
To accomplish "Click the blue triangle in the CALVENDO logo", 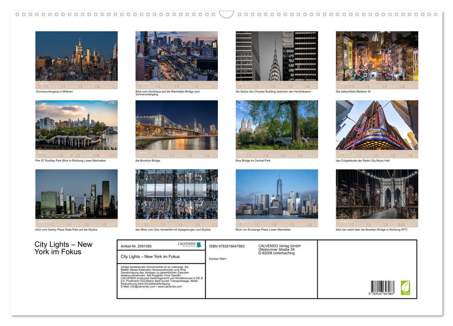I will tap(199, 244).
